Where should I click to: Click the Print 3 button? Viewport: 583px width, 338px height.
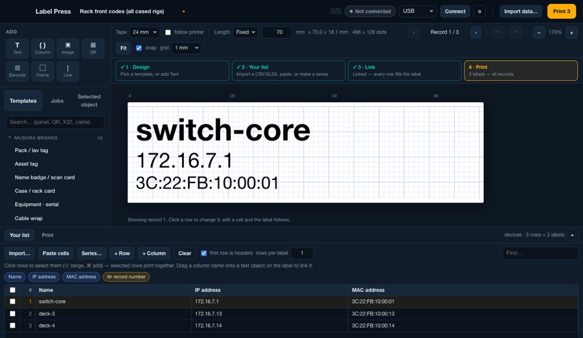tap(562, 12)
